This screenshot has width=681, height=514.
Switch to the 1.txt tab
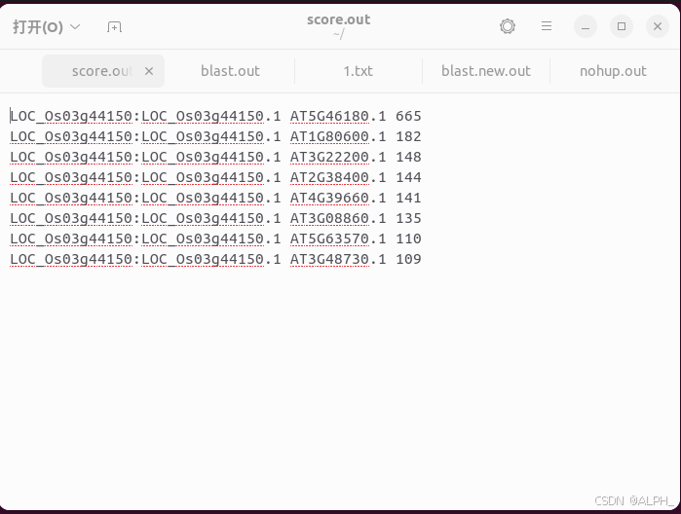359,71
